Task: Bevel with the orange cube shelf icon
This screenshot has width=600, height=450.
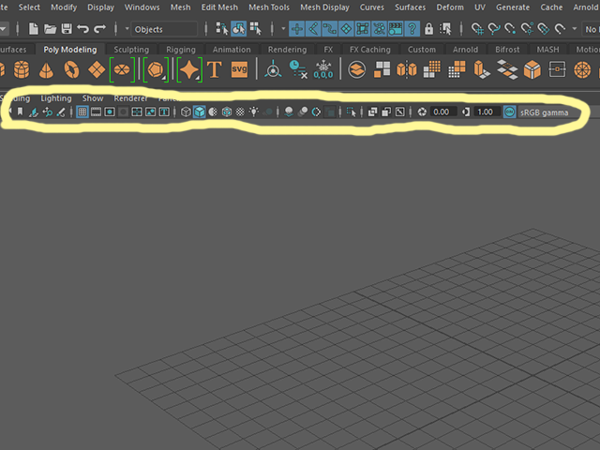Action: 532,70
